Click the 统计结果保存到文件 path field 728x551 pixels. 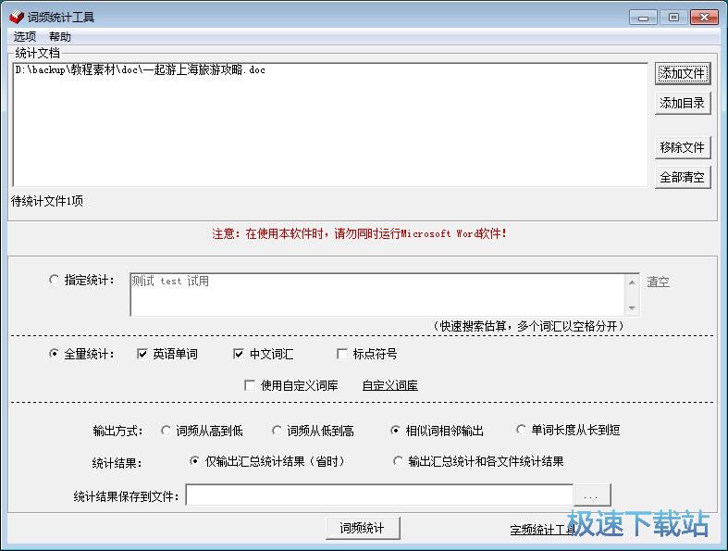tap(379, 495)
